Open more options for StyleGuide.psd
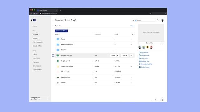200x112 pixels. coord(131,77)
